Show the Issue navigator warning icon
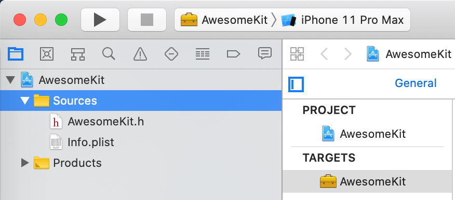This screenshot has width=455, height=200. pos(140,54)
